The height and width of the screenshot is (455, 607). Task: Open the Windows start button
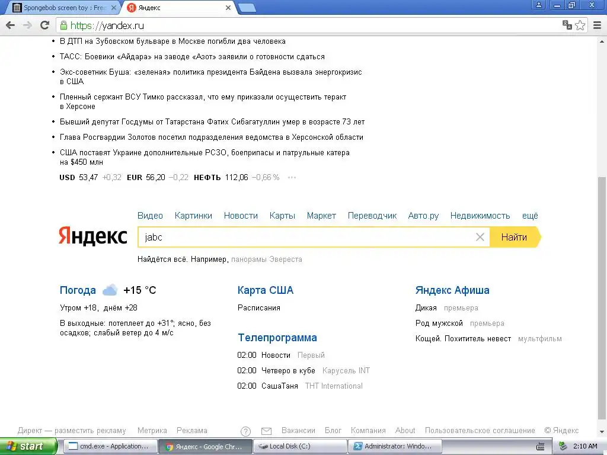tap(28, 447)
